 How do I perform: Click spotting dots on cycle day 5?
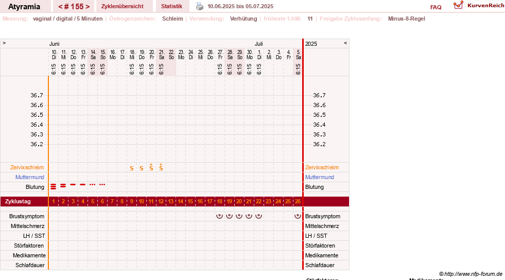point(93,184)
